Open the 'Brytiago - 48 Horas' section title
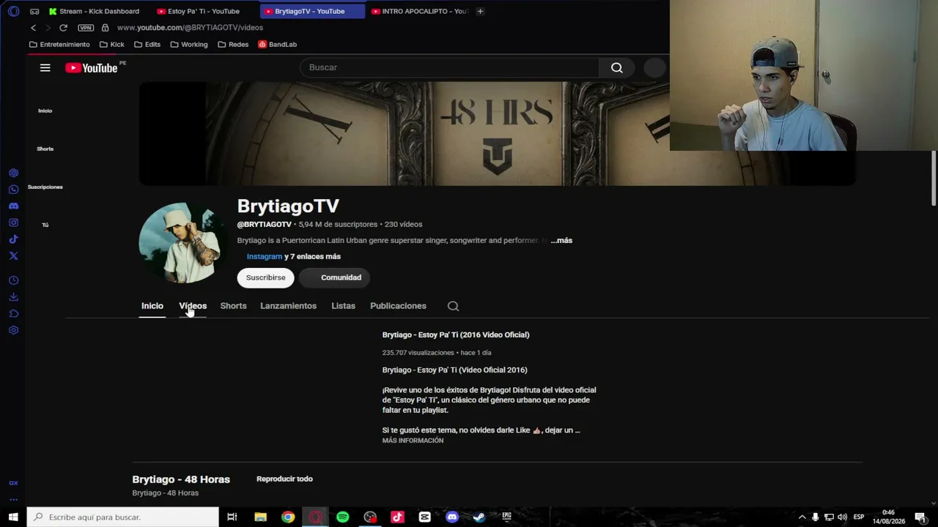The height and width of the screenshot is (527, 938). pyautogui.click(x=181, y=479)
